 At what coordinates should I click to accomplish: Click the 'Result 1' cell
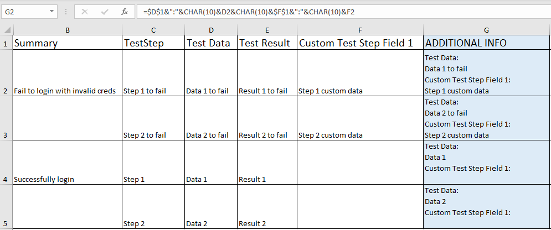(253, 179)
